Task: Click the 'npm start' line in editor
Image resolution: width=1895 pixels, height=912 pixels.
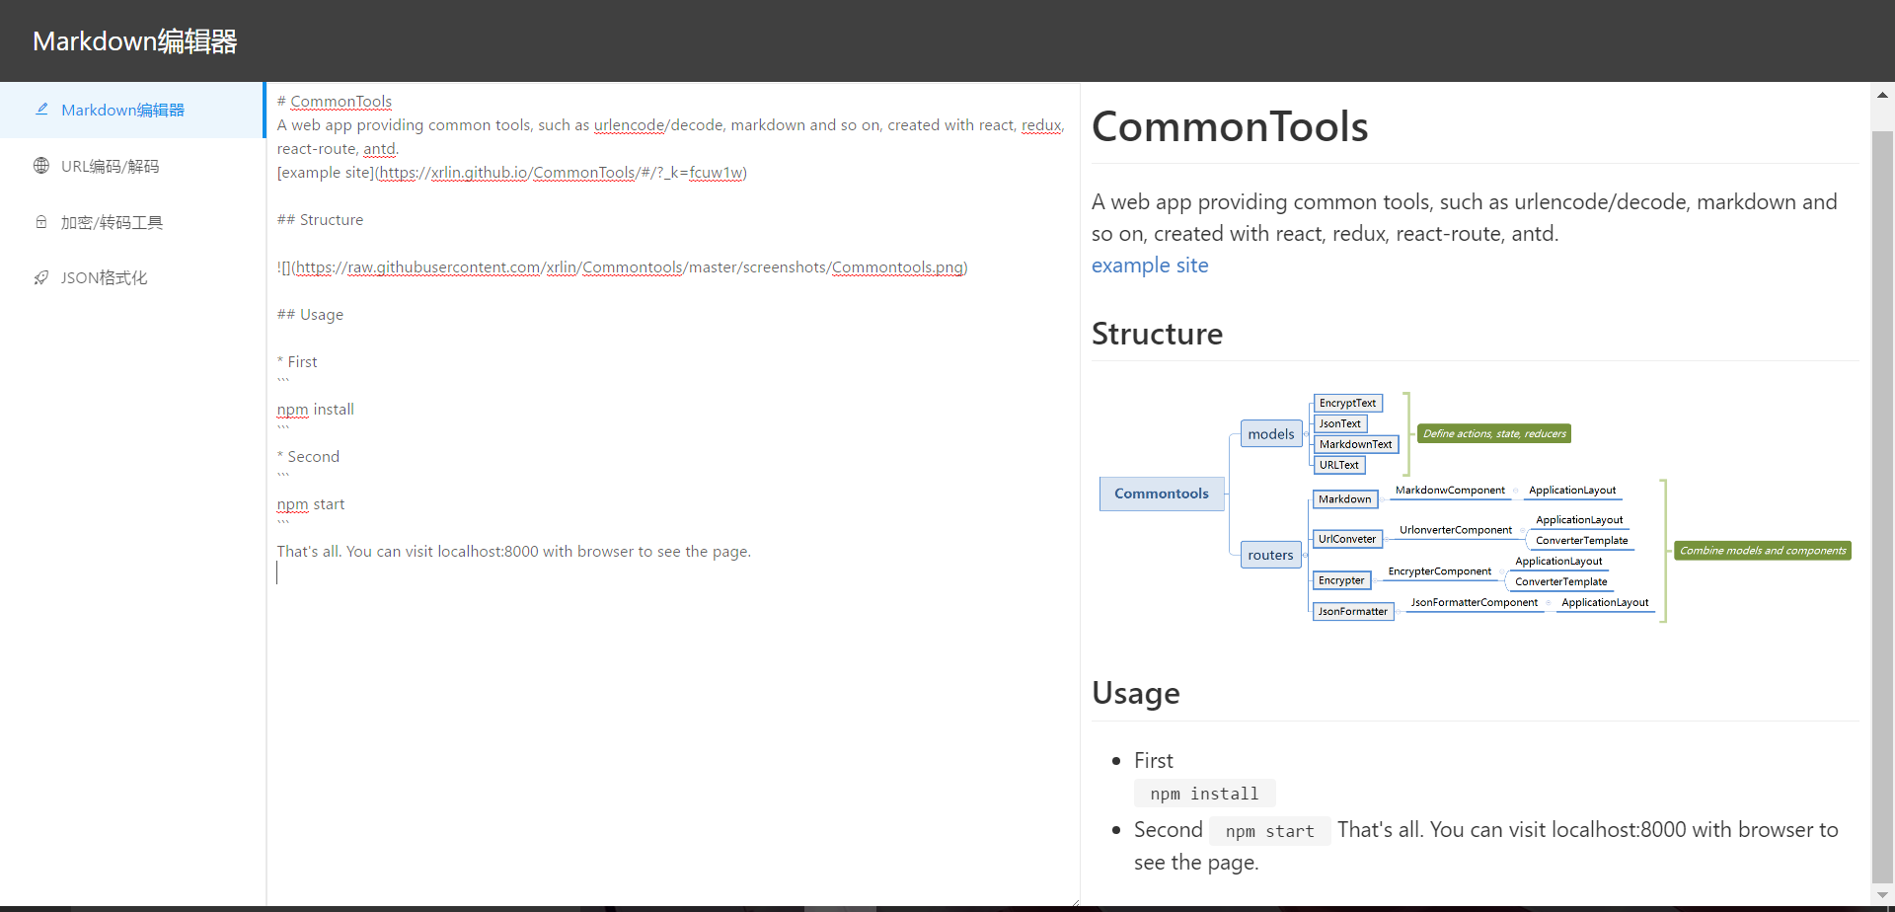Action: [311, 504]
